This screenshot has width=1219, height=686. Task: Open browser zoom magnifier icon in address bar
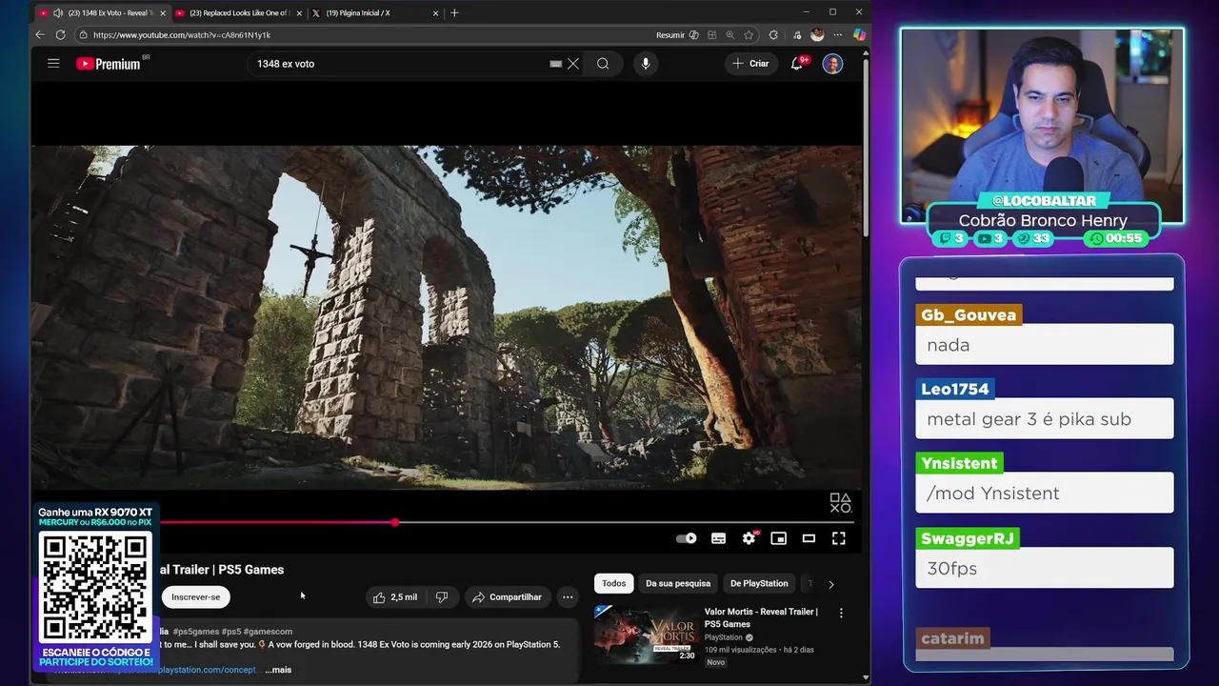point(729,35)
